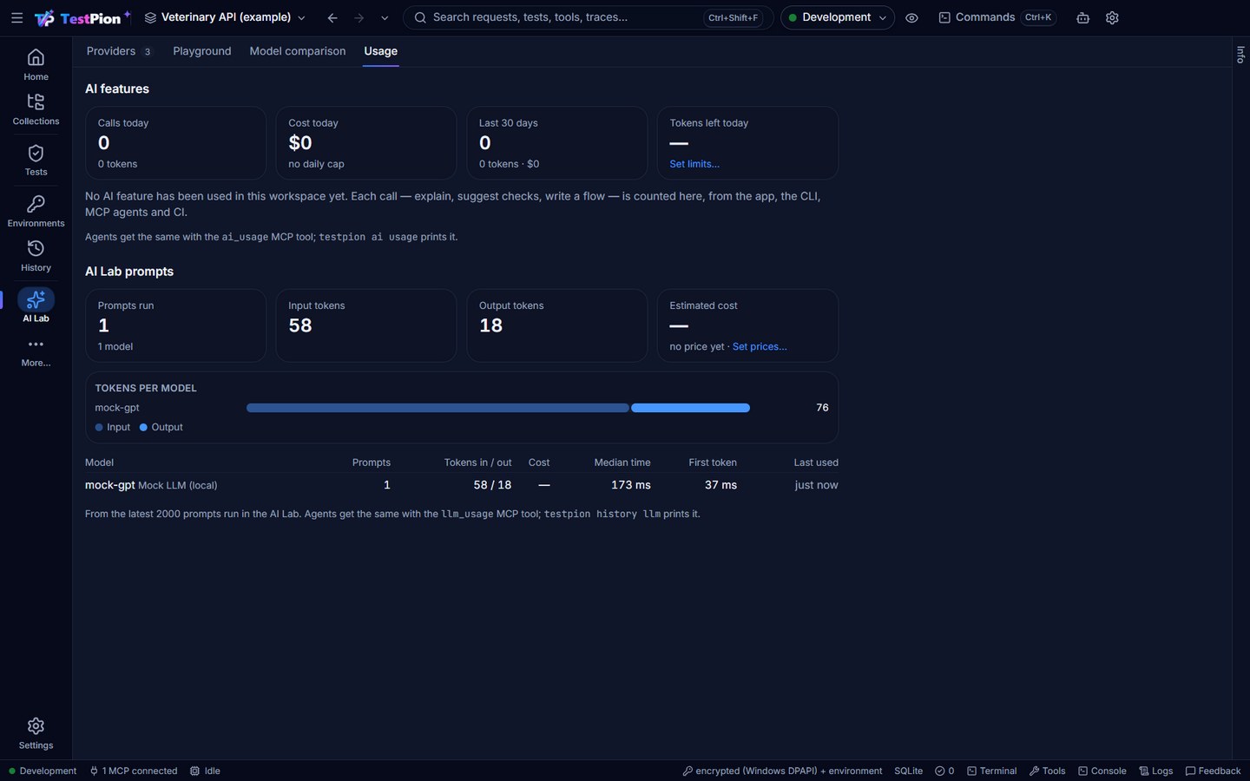
Task: Click the Output legend entry
Action: coord(161,427)
